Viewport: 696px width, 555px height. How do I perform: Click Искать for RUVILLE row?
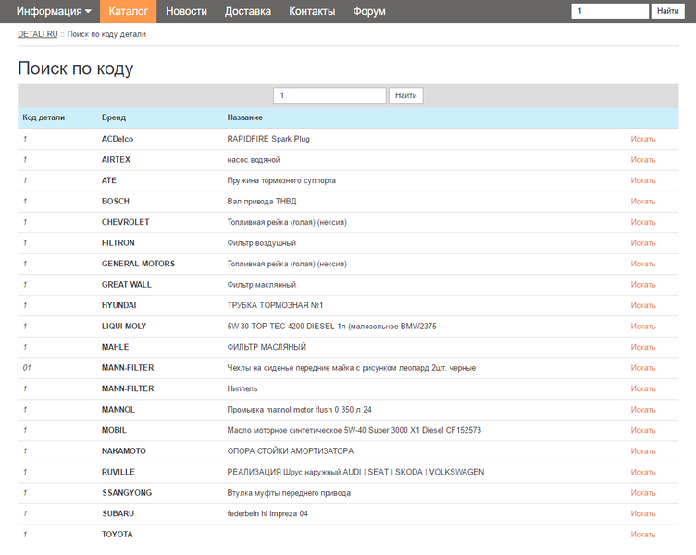pos(643,472)
